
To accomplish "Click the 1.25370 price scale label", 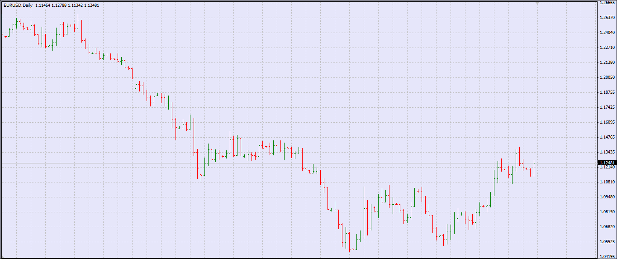I will tap(606, 18).
